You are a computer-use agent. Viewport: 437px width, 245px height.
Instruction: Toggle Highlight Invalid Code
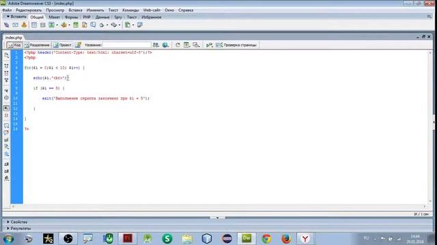[6, 115]
